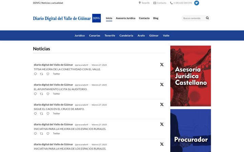Screen dimensions: 244x152
Task: Click X logo on last visible post
Action: point(162,144)
